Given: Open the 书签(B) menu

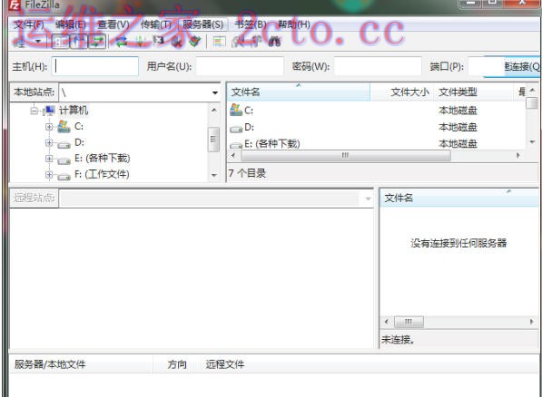Looking at the screenshot, I should (251, 24).
